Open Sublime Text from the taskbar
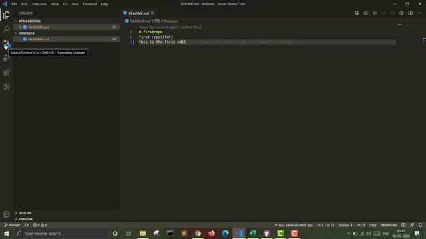Screen dimensions: 426x239 [x=184, y=233]
